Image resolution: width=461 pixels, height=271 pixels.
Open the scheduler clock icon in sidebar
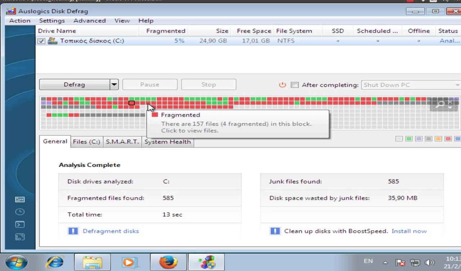[x=20, y=212]
